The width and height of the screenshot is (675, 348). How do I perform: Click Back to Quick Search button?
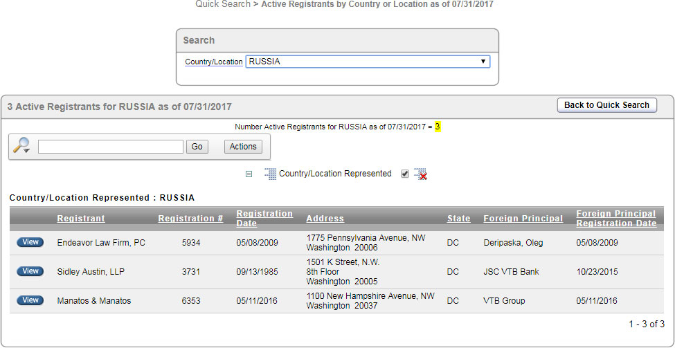[606, 105]
